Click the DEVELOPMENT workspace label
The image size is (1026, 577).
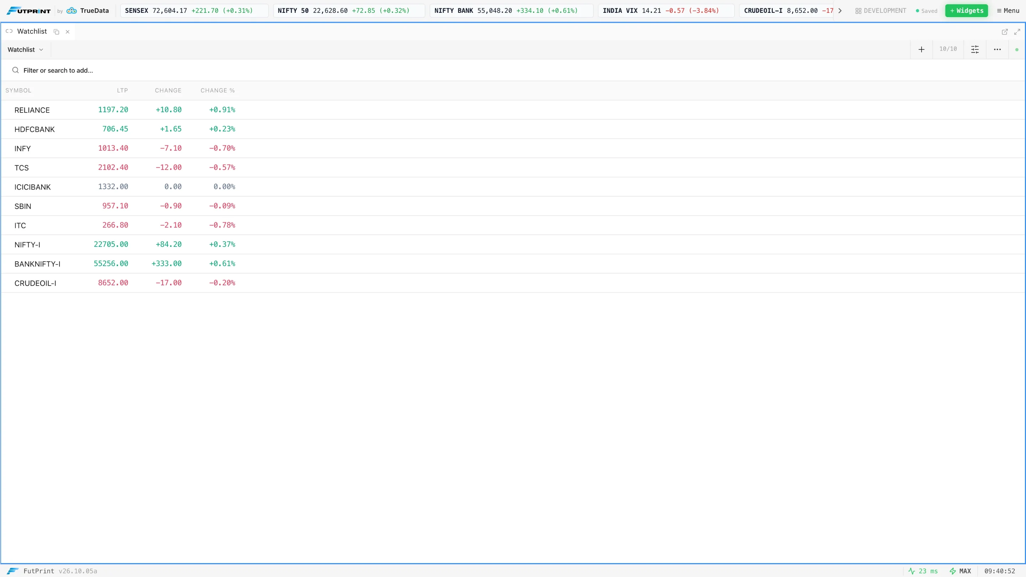tap(885, 11)
